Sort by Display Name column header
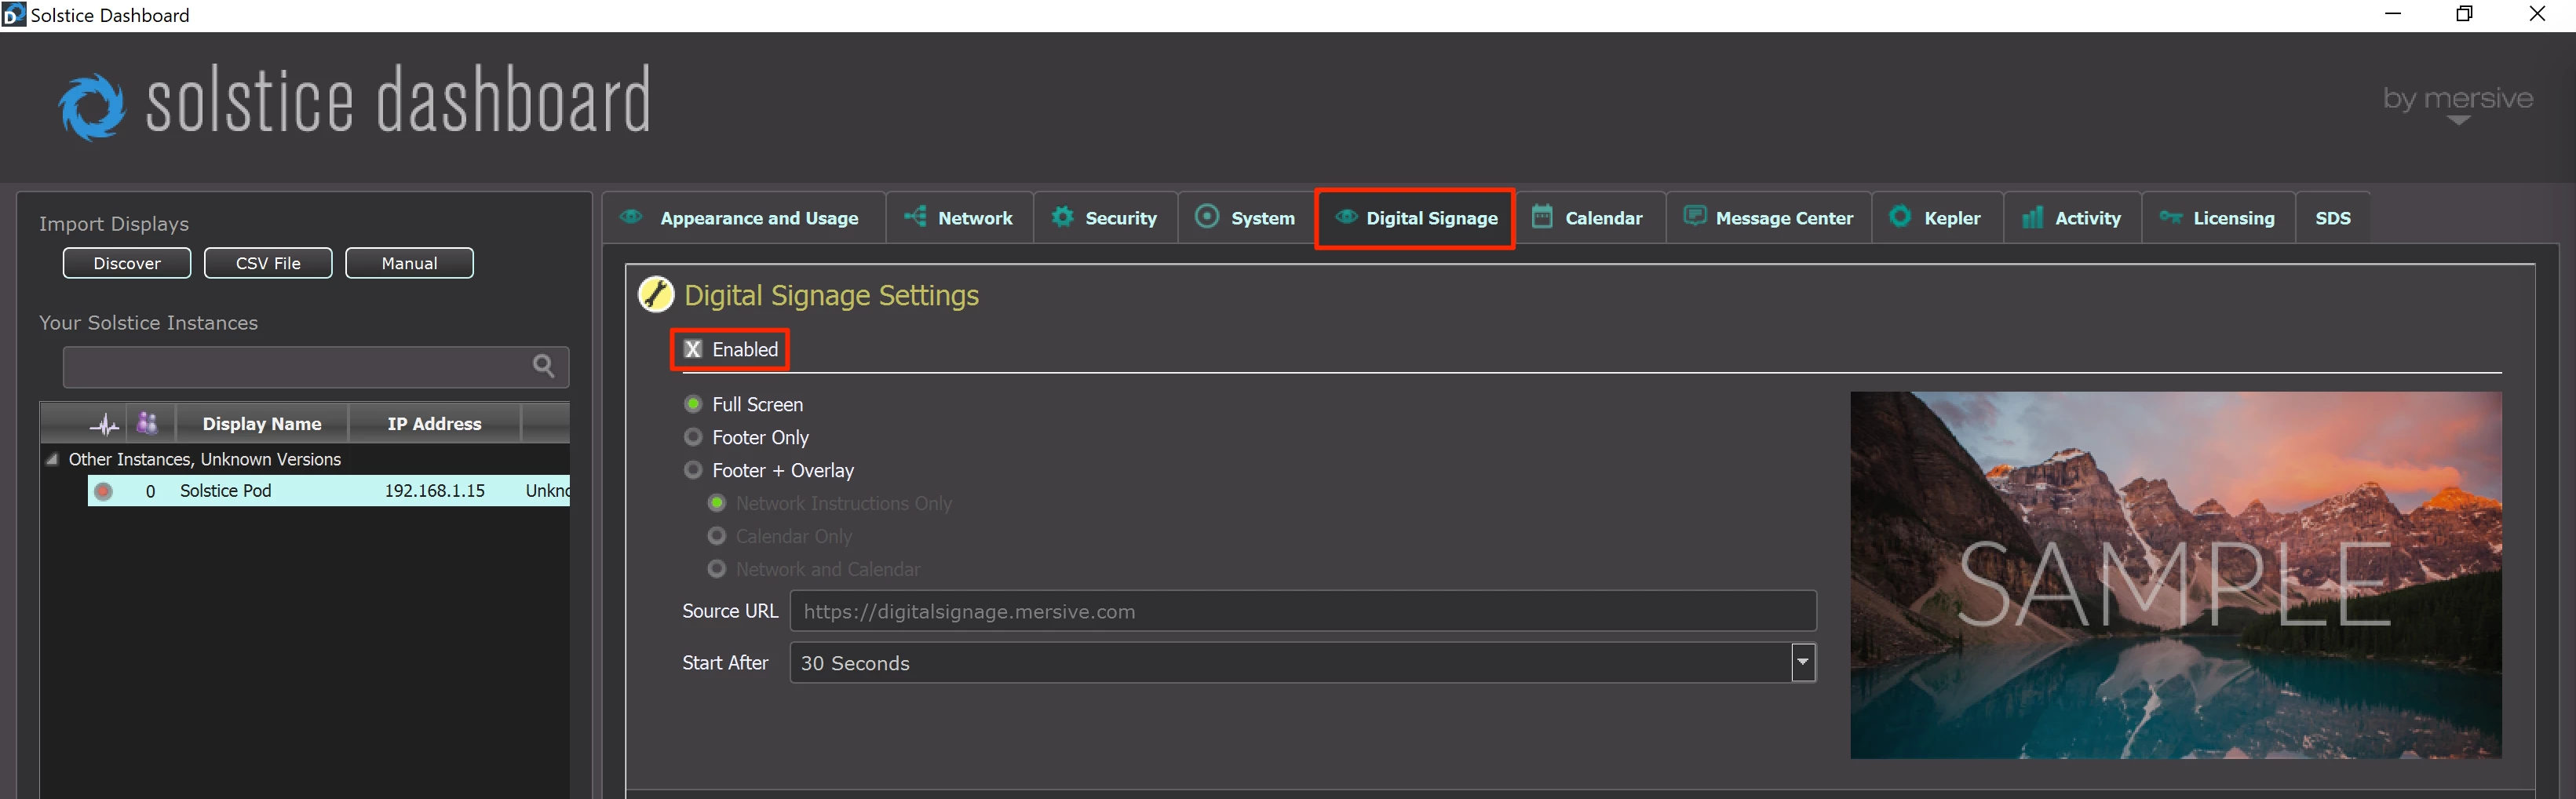The image size is (2576, 799). [x=262, y=424]
